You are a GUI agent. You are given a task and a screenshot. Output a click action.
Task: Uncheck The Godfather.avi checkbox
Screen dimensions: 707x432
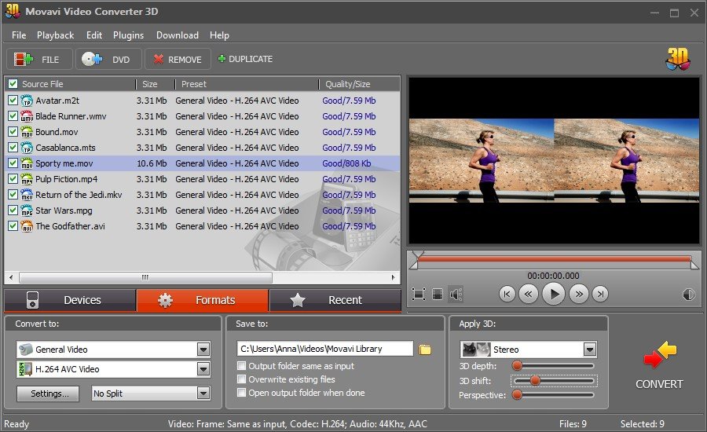pos(13,226)
